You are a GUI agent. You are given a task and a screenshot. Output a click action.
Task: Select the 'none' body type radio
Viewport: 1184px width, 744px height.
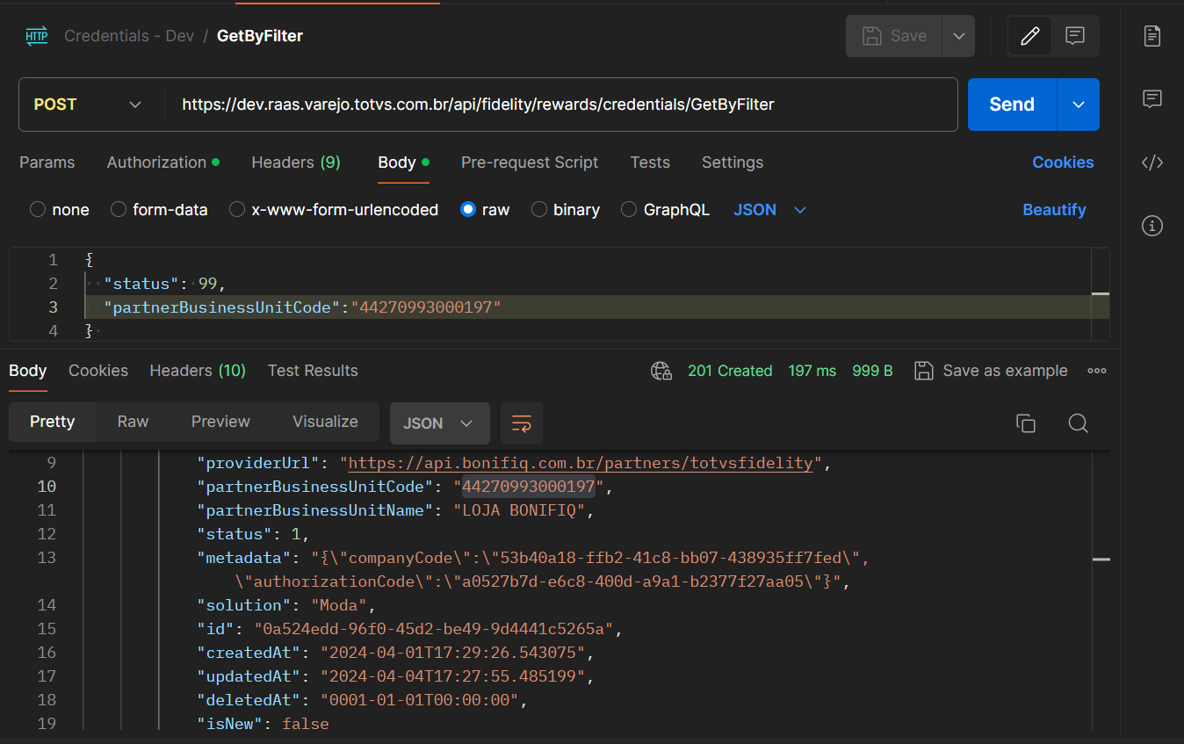(38, 210)
